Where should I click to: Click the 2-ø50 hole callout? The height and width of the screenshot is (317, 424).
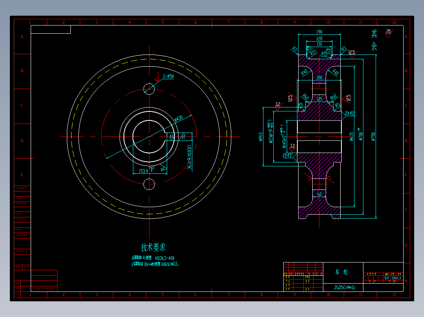168,77
